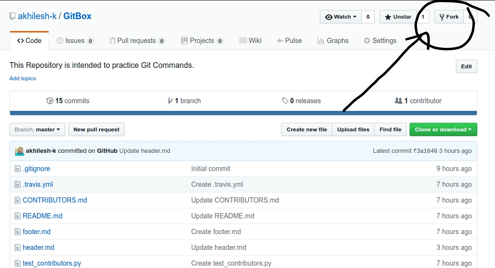This screenshot has width=495, height=268.
Task: Open the Create test_contributors.py commit message
Action: (x=232, y=264)
